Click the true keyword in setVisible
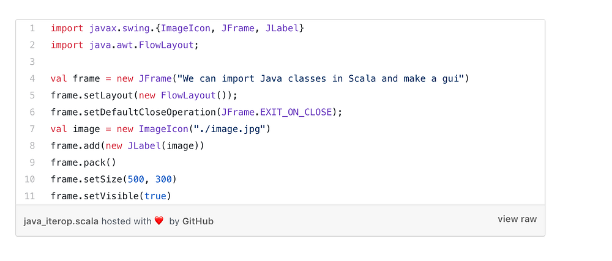The image size is (612, 261). (155, 196)
